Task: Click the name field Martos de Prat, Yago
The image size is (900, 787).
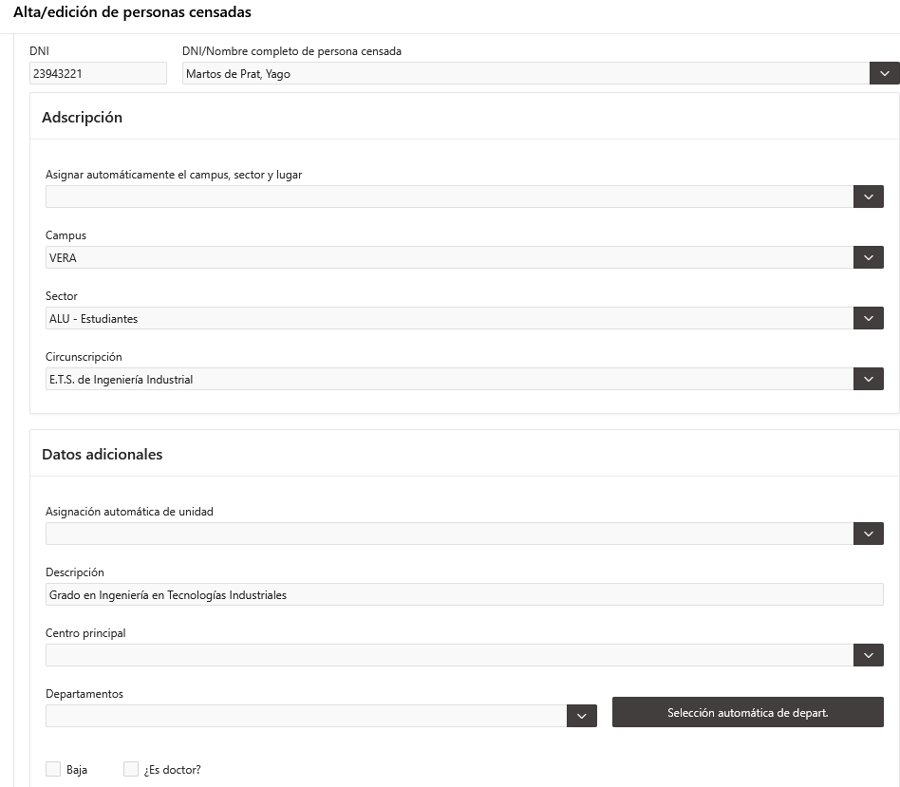Action: point(526,73)
